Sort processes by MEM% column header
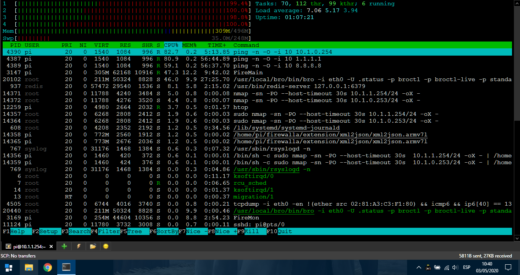The image size is (520, 275). (189, 45)
